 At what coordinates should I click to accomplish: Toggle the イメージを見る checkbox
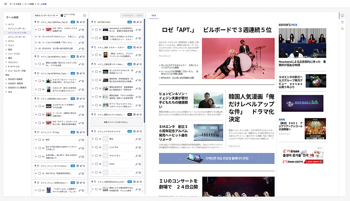[62, 15]
